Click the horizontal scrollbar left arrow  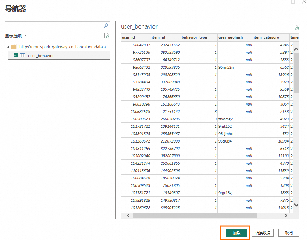pyautogui.click(x=129, y=215)
